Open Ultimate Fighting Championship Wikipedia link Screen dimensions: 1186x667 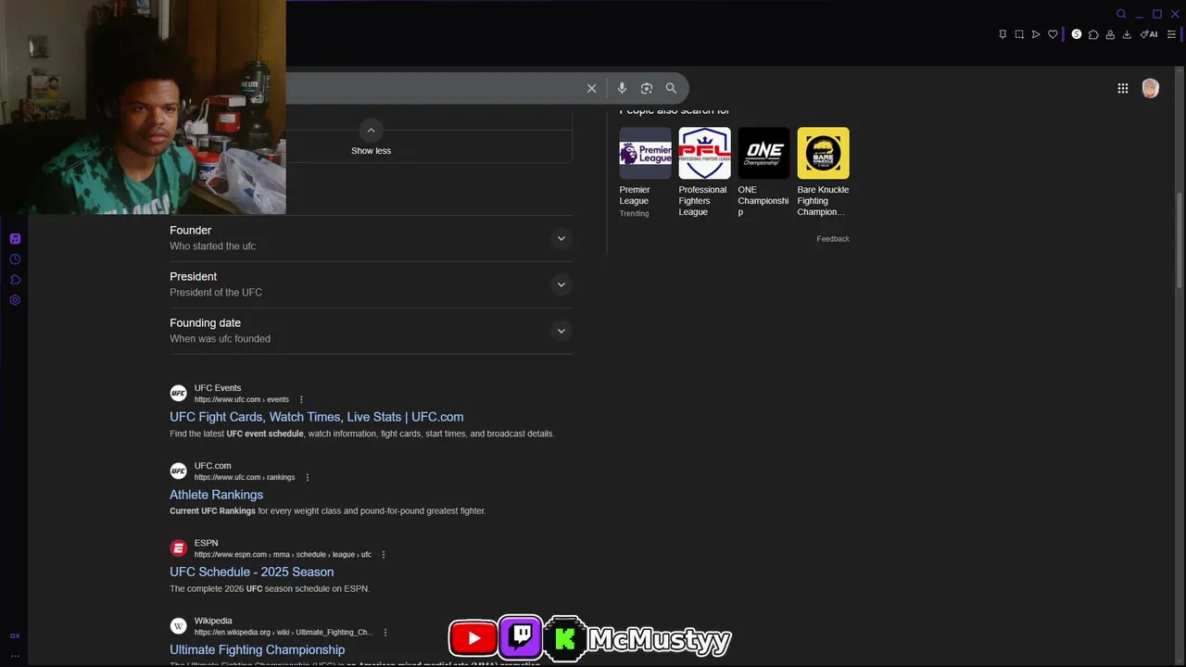[257, 649]
